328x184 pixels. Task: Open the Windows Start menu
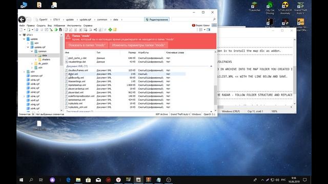(22, 180)
